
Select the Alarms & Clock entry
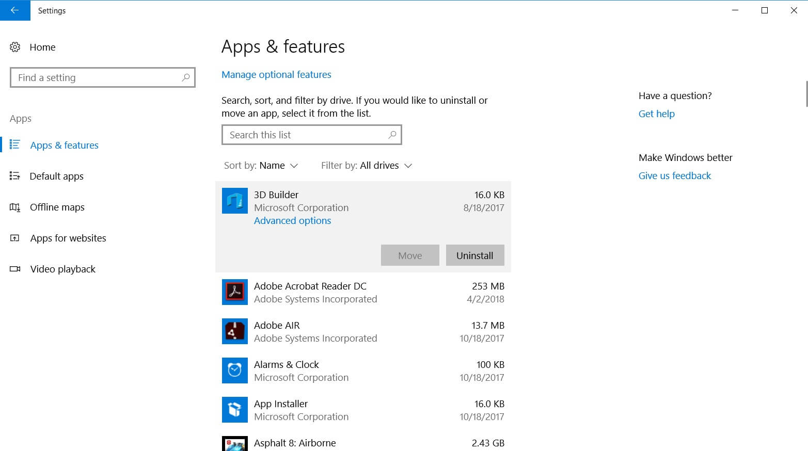pyautogui.click(x=363, y=371)
